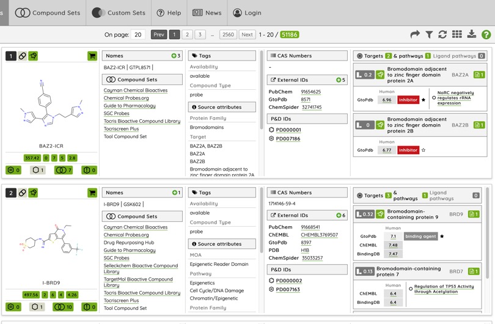This screenshot has width=495, height=324.
Task: Open Tocriscreen Plus link for BAZ2-ICR
Action: pyautogui.click(x=121, y=128)
